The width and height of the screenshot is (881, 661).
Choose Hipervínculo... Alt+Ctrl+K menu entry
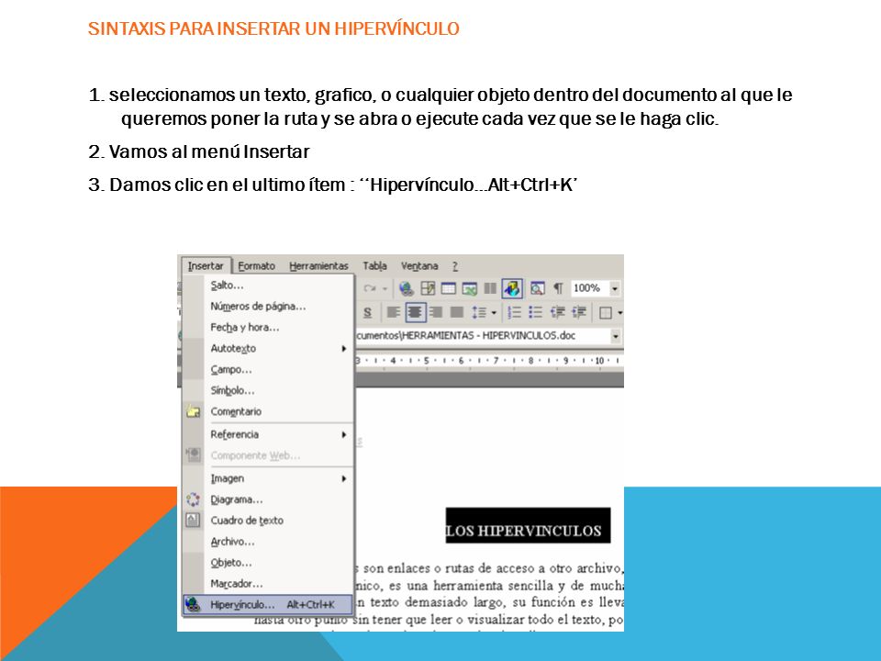[x=268, y=605]
